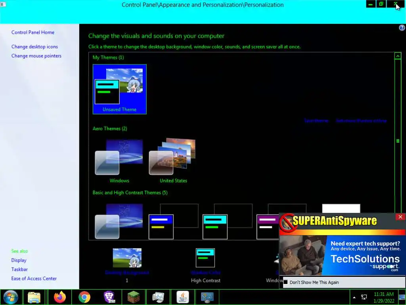This screenshot has width=406, height=305.
Task: Check Don't Show Me This Again
Action: [x=285, y=282]
